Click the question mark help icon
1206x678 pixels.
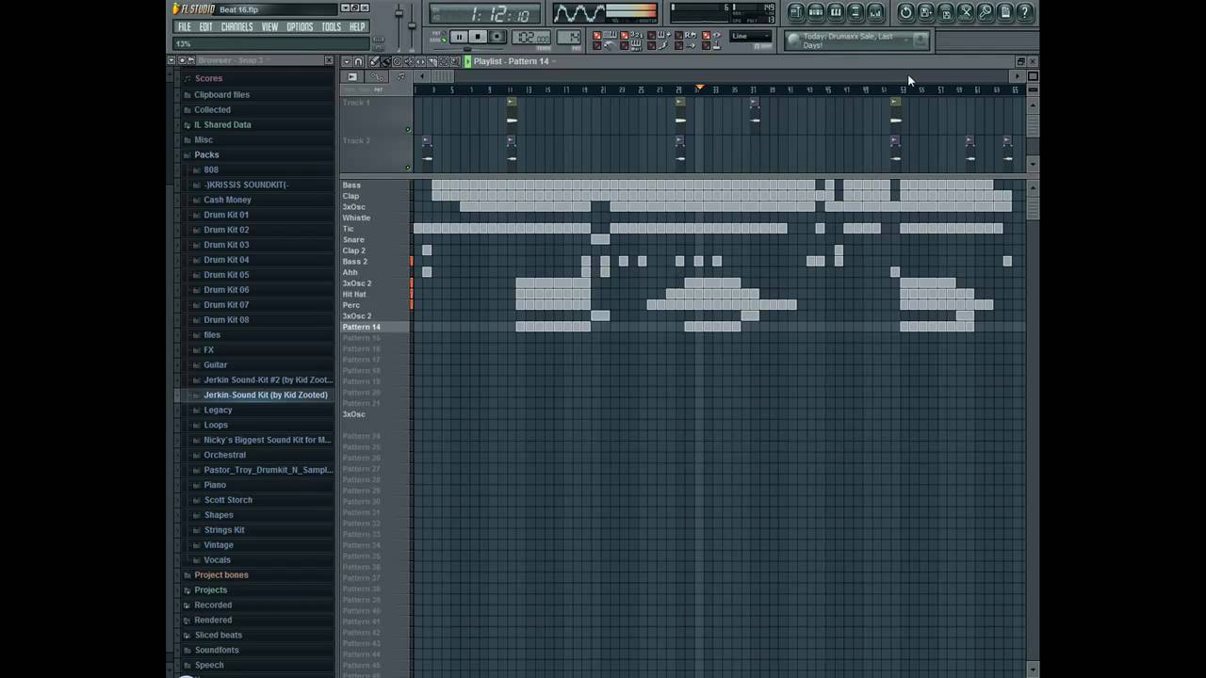coord(1024,12)
